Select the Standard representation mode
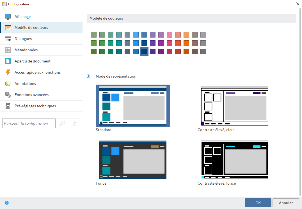302x209 pixels. click(132, 106)
